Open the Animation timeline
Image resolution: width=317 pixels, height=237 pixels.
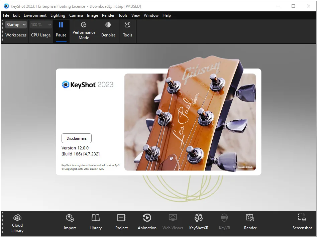(x=147, y=222)
